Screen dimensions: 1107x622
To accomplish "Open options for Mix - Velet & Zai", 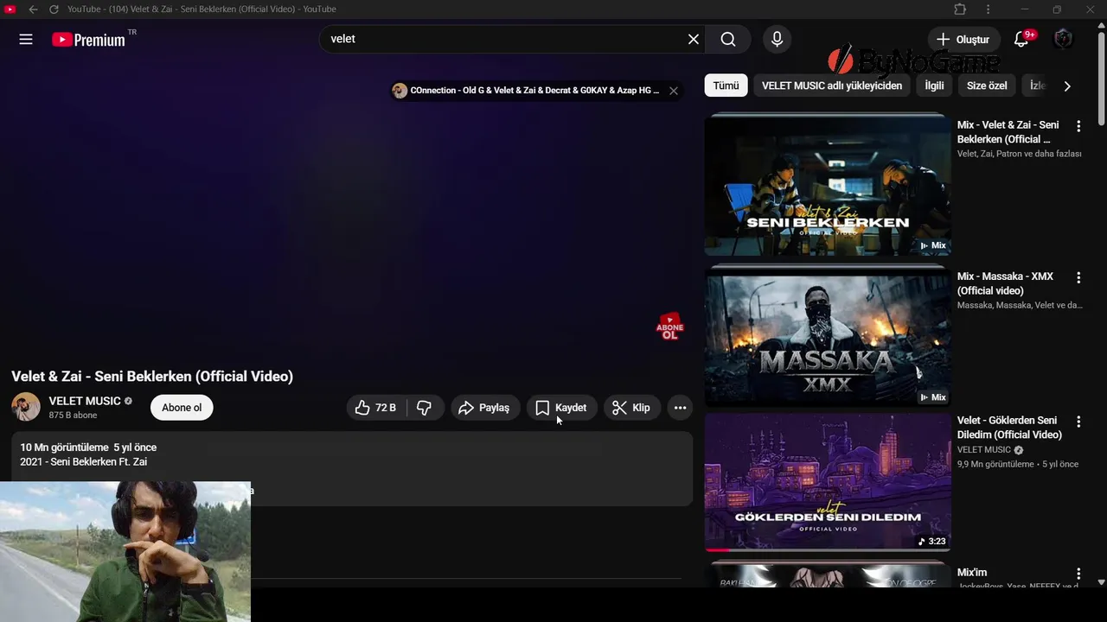I will coord(1078,126).
